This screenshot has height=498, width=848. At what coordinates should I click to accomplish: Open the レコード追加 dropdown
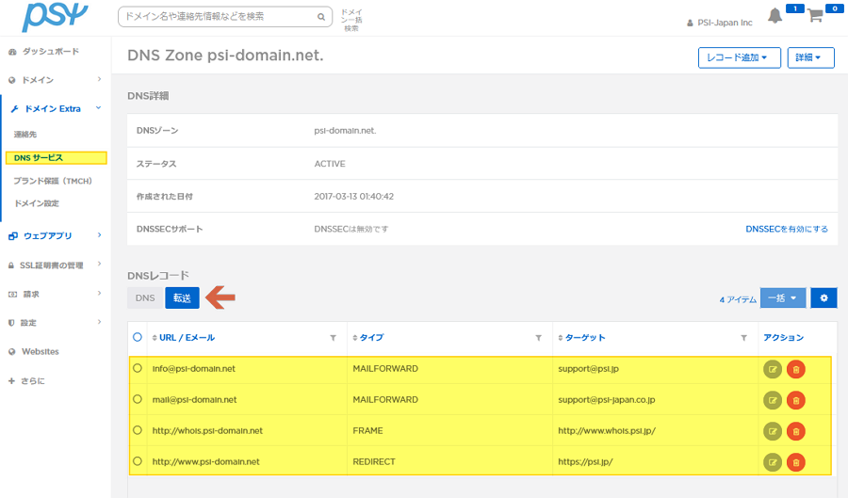tap(739, 57)
